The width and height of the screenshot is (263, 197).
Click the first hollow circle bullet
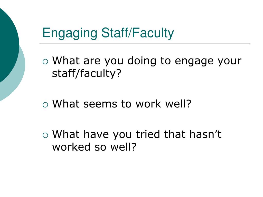point(45,62)
